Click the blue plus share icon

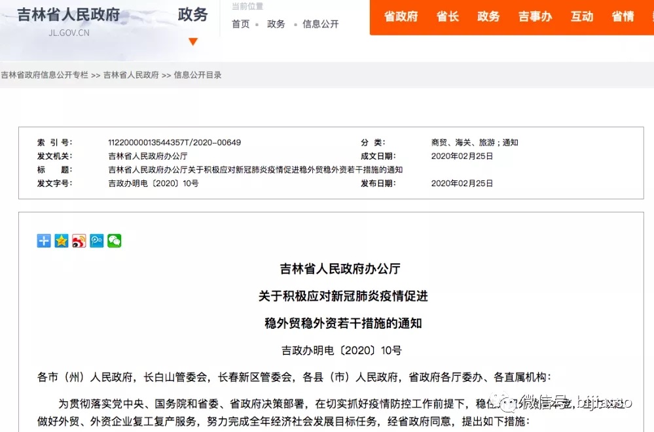pyautogui.click(x=44, y=241)
